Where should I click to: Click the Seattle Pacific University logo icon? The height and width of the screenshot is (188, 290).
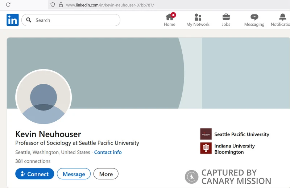pos(206,134)
